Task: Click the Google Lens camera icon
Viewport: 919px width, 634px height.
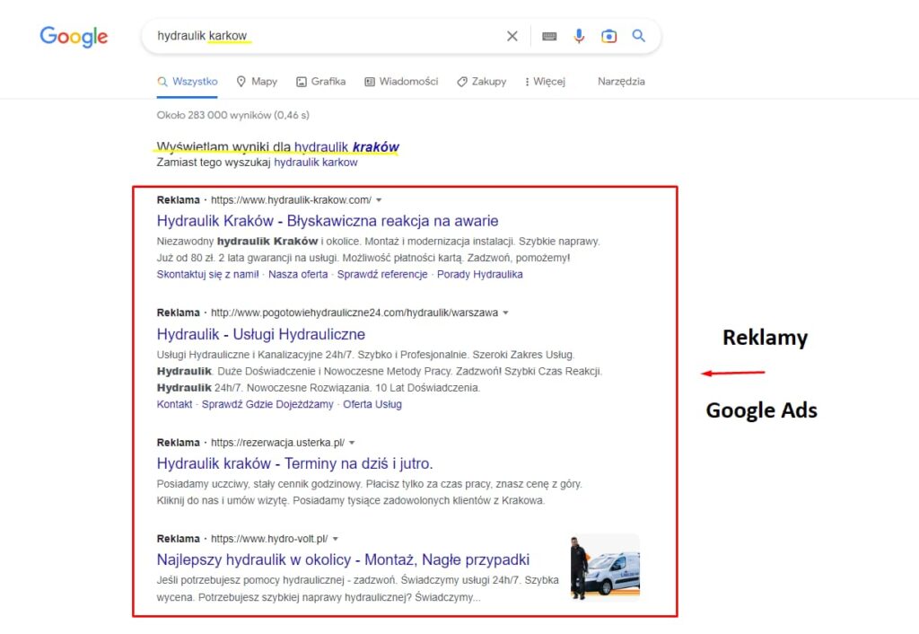Action: (x=609, y=36)
